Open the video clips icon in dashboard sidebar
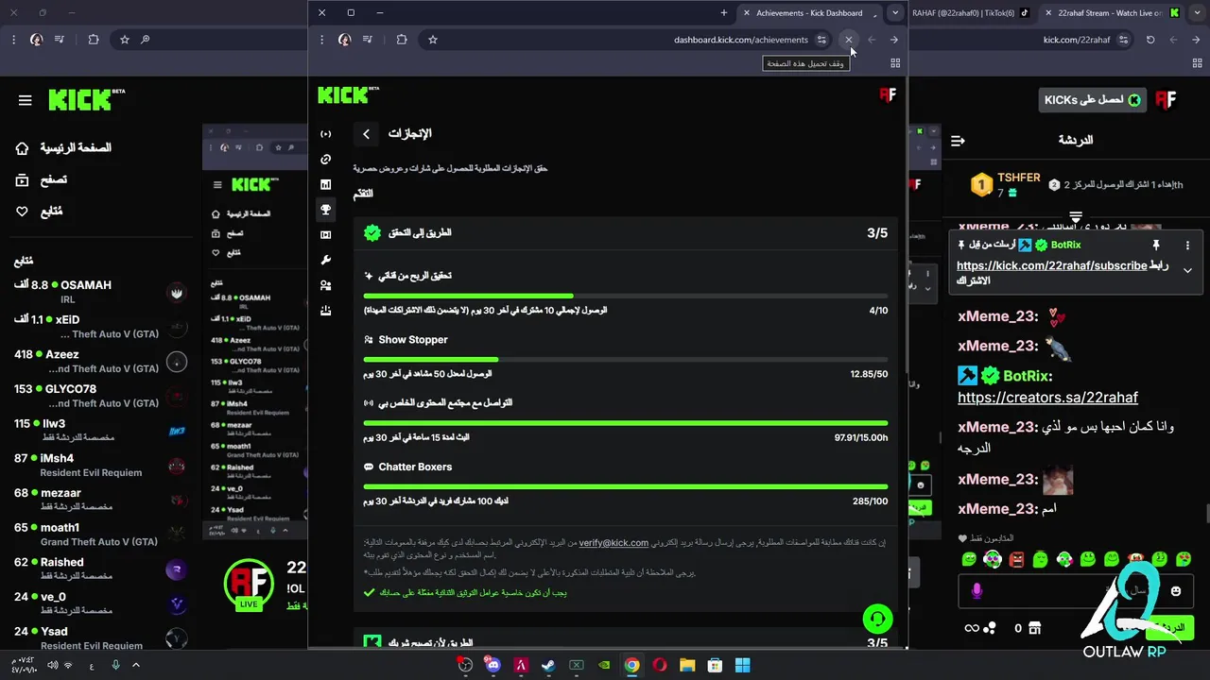Image resolution: width=1210 pixels, height=680 pixels. coord(326,234)
